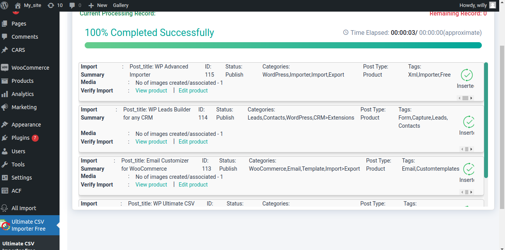The height and width of the screenshot is (250, 505).
Task: Visit My_site home link
Action: tap(27, 5)
